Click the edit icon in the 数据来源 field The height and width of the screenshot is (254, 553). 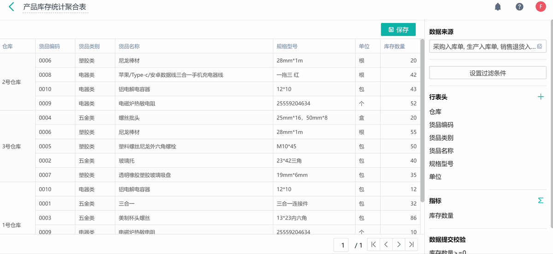click(x=540, y=46)
